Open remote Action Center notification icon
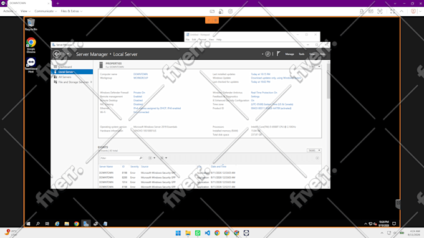 pyautogui.click(x=394, y=224)
